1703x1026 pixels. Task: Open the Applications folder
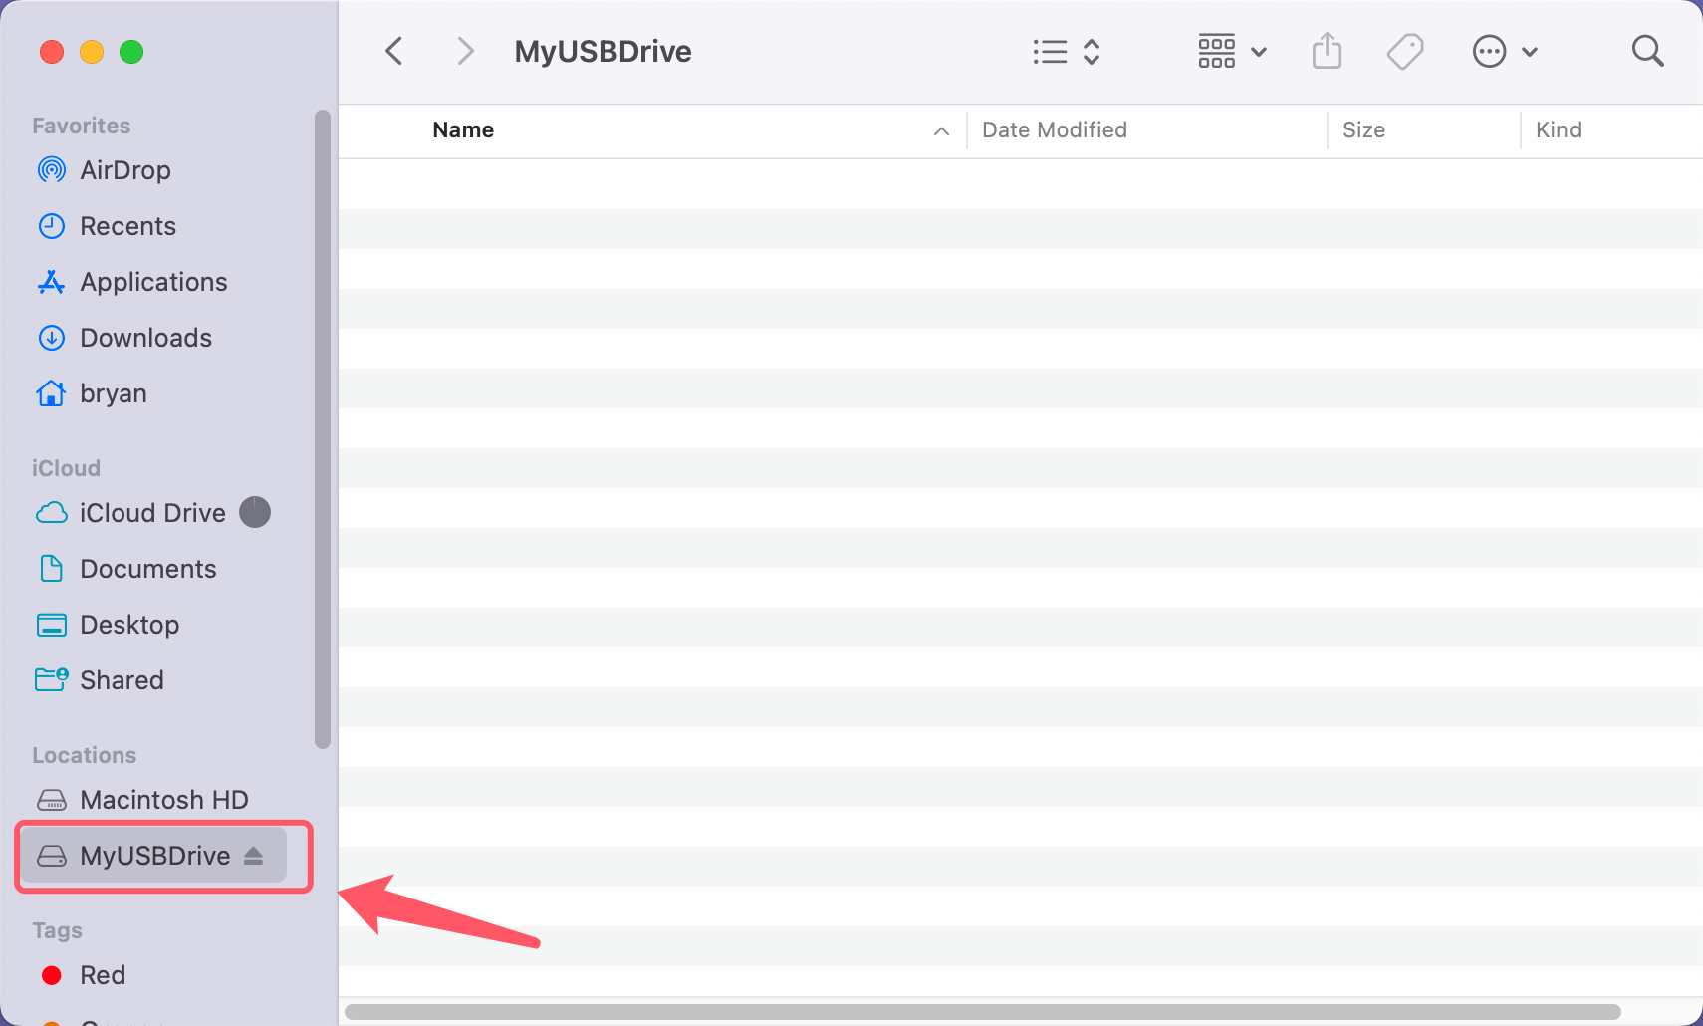click(152, 282)
